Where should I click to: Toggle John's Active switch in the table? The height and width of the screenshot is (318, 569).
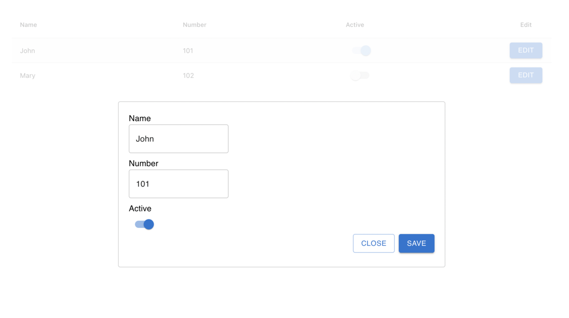tap(361, 50)
